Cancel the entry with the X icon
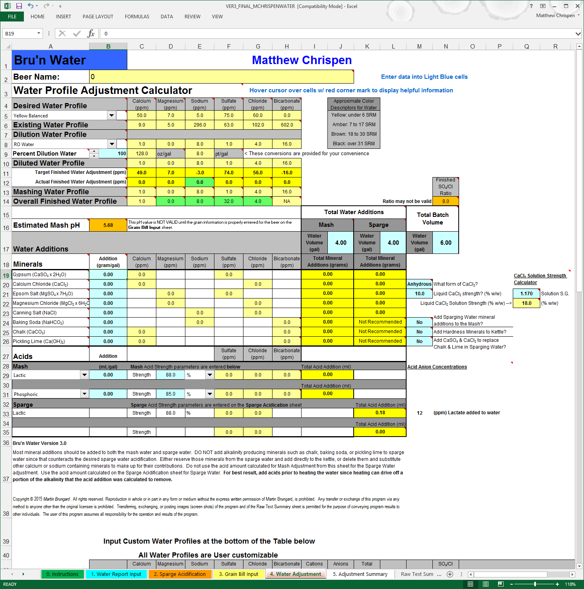This screenshot has width=584, height=589. click(x=62, y=33)
